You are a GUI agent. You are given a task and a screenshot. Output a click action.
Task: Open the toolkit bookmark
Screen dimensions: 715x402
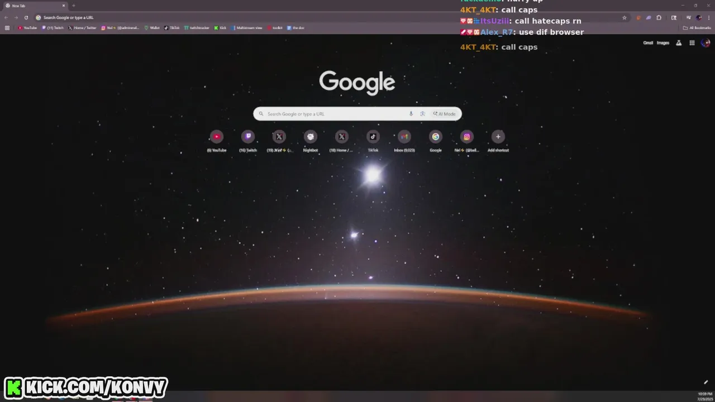pos(275,27)
